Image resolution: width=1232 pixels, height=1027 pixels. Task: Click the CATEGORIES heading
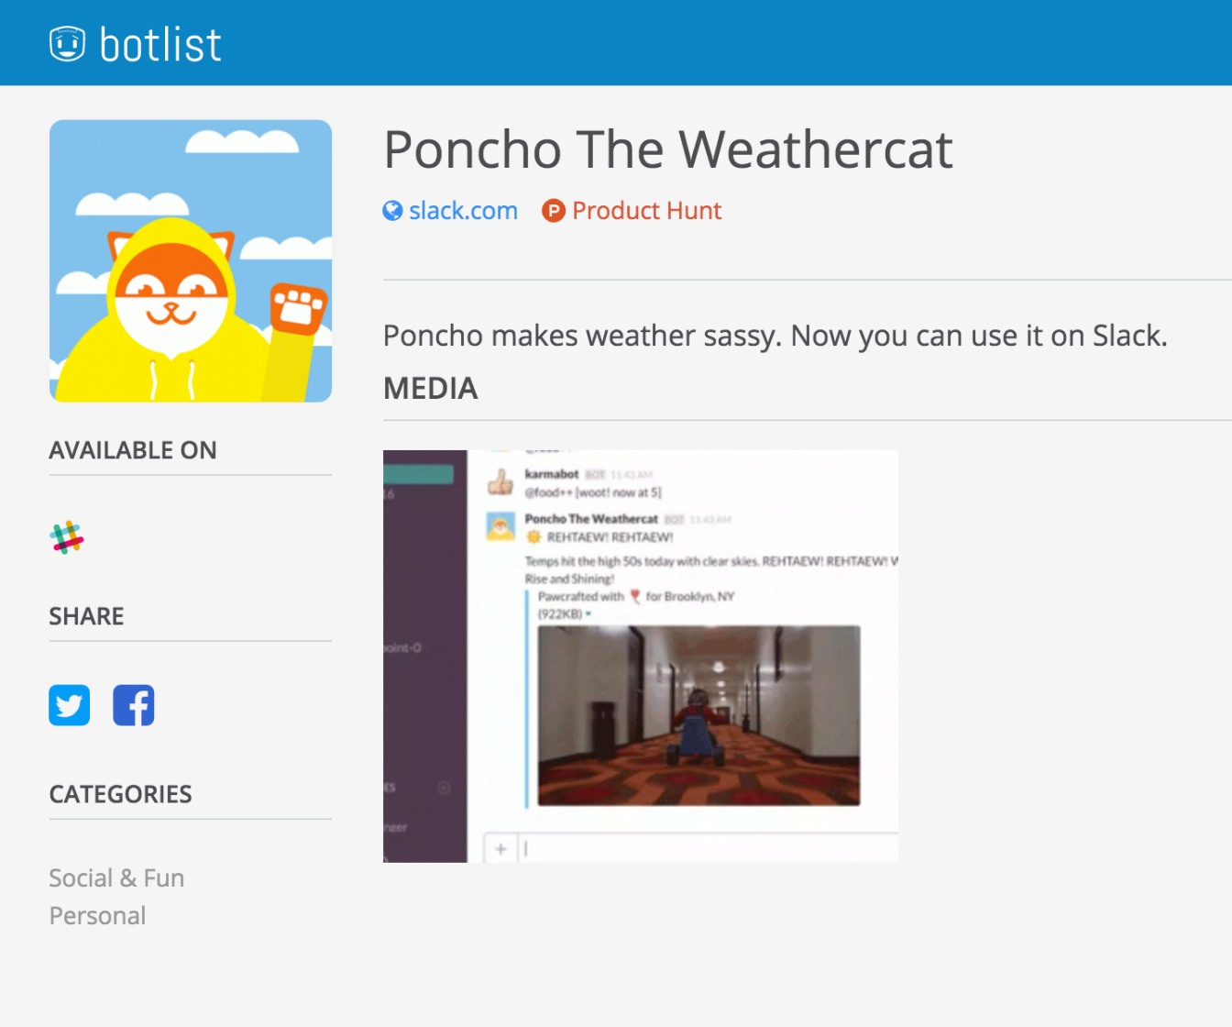tap(121, 794)
